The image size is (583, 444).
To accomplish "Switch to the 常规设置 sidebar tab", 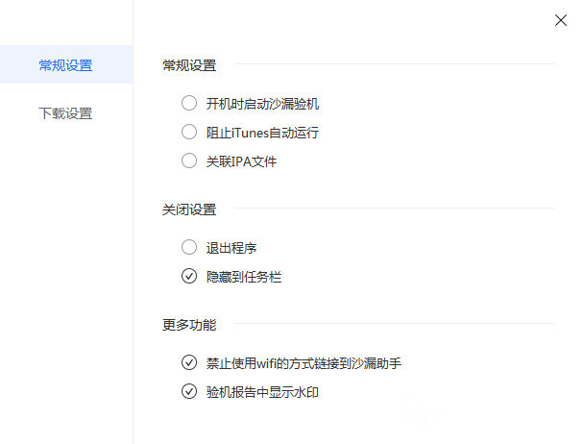I will (65, 65).
